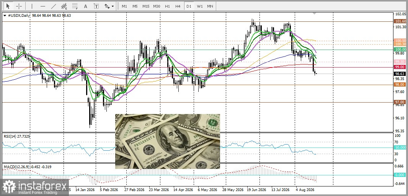The image size is (408, 196).
Task: Switch to the H4 timeframe
Action: pyautogui.click(x=178, y=6)
